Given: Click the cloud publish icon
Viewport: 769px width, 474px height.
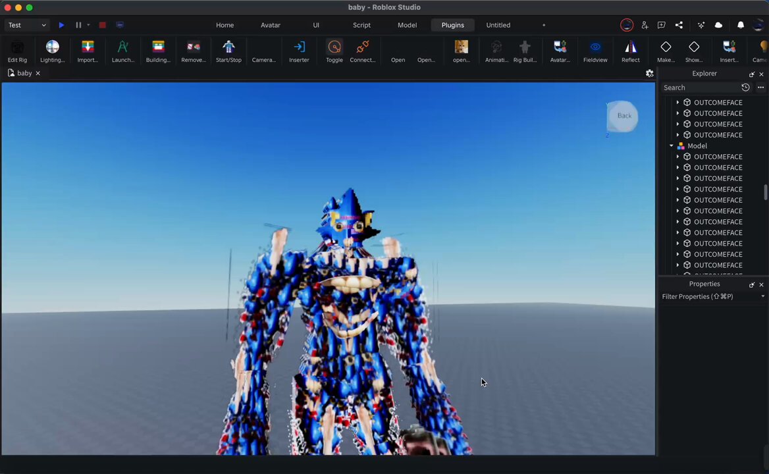Looking at the screenshot, I should coord(718,25).
